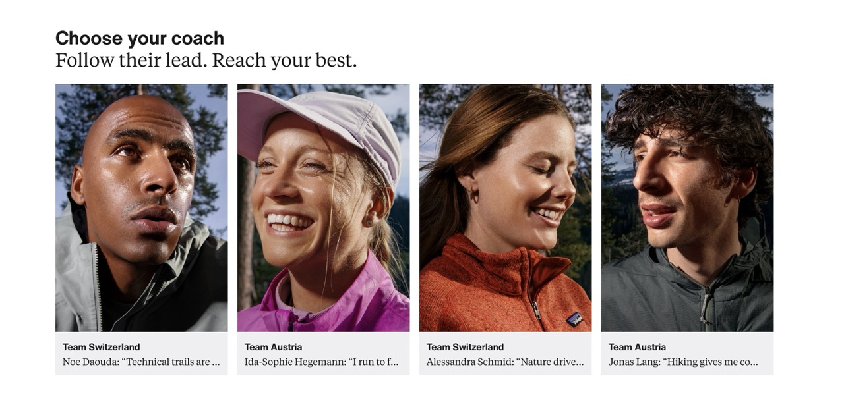Click the 'Choose your coach' heading
The image size is (844, 409).
click(x=140, y=38)
